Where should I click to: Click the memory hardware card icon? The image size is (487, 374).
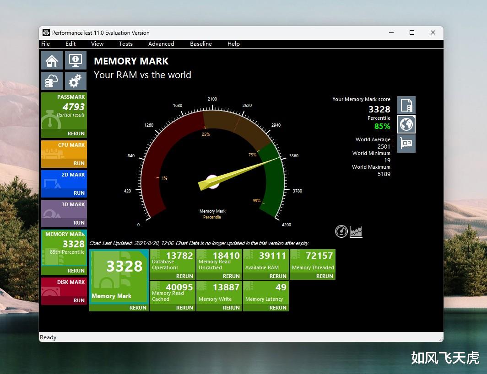(x=406, y=144)
